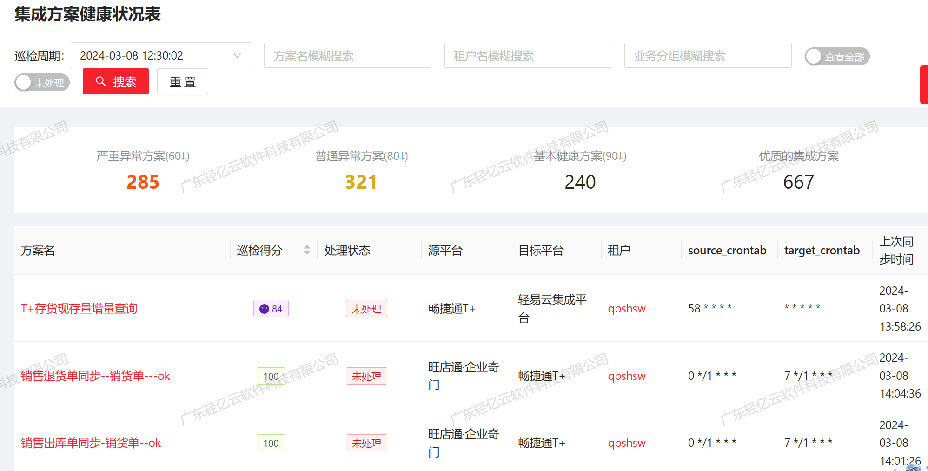Open the 巡检周期 date dropdown
Image resolution: width=928 pixels, height=471 pixels.
[x=160, y=55]
